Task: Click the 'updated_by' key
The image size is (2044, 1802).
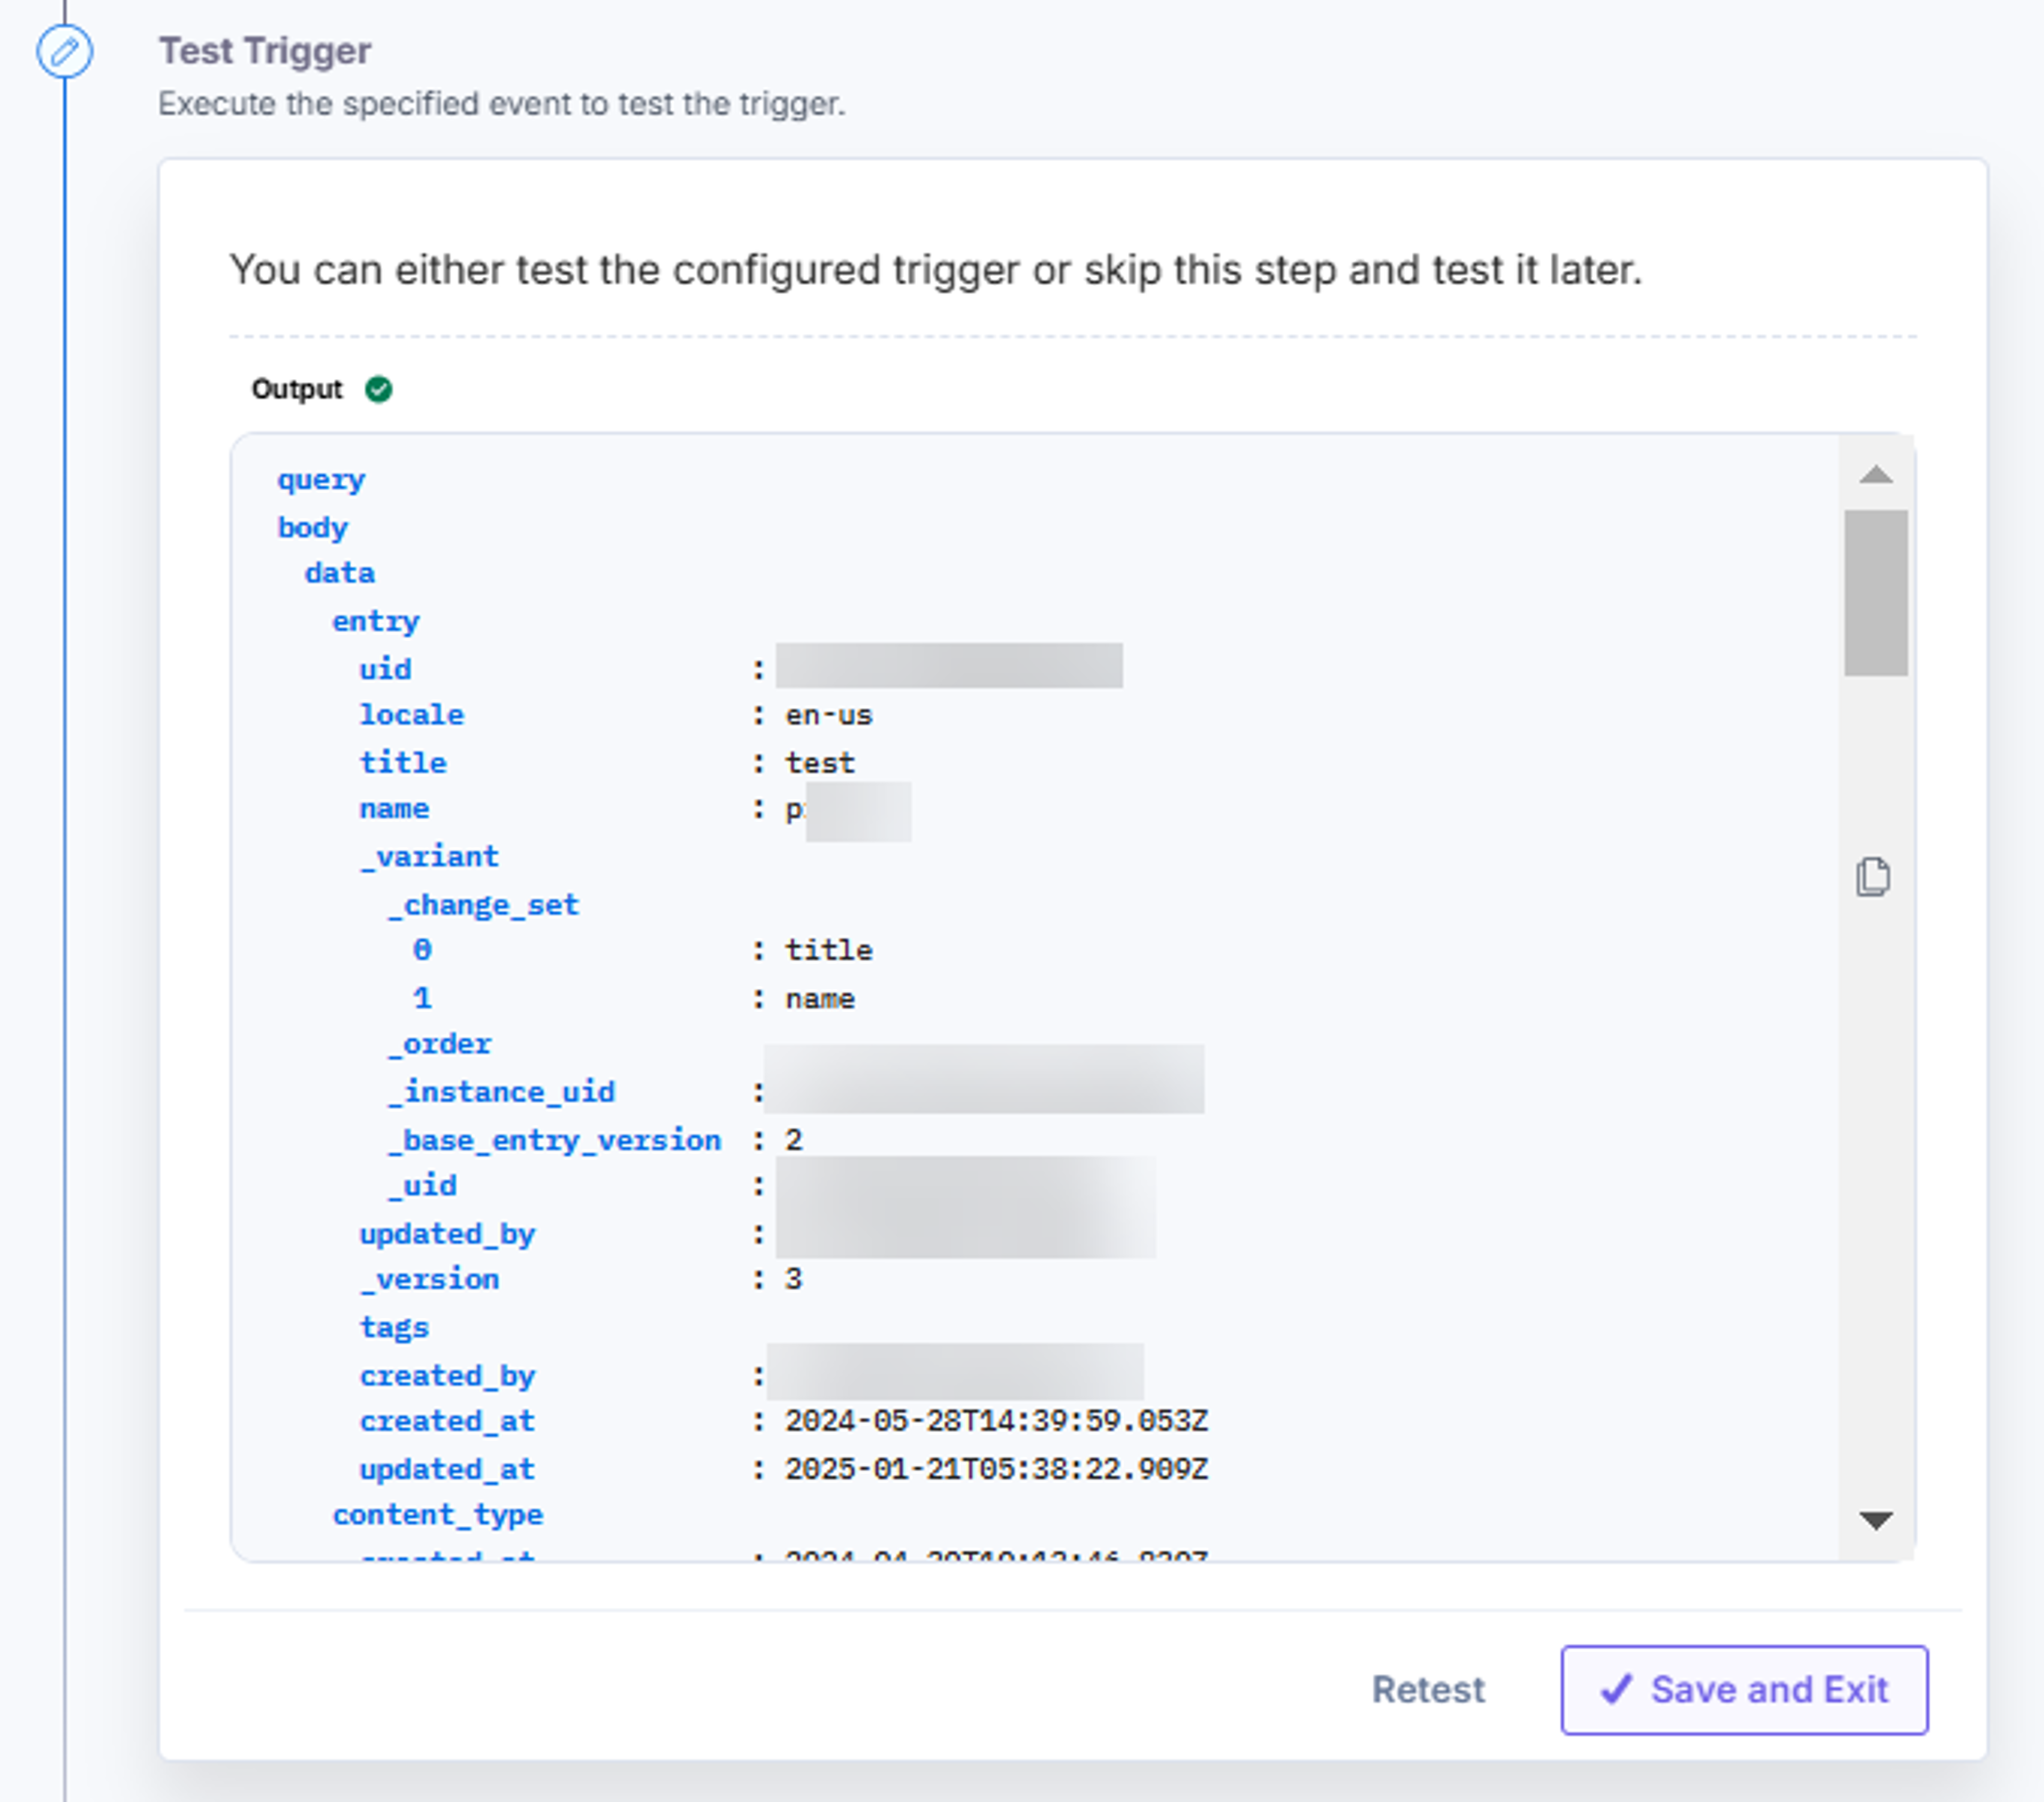Action: click(447, 1235)
